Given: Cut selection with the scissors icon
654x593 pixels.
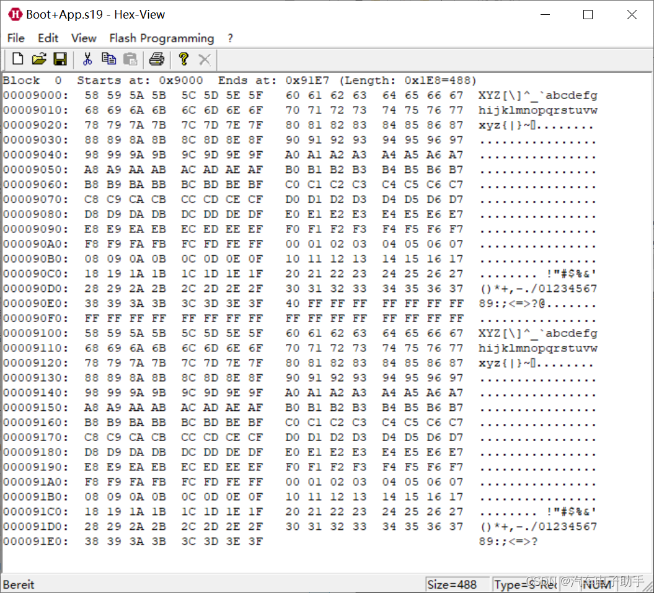Looking at the screenshot, I should [87, 59].
